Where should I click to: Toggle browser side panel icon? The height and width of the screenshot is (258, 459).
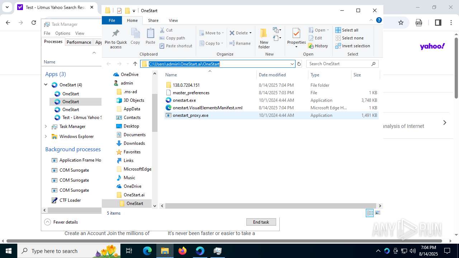tap(438, 23)
